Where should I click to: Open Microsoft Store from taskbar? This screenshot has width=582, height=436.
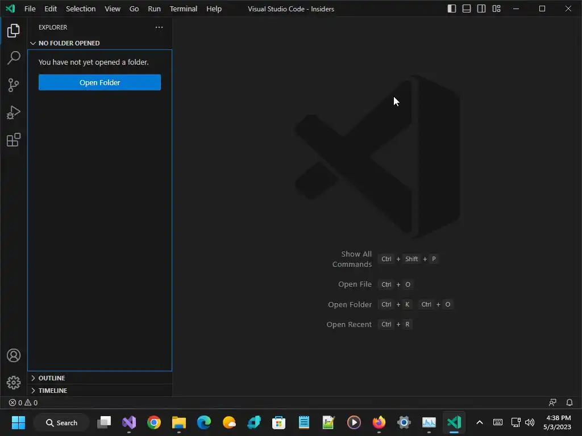(278, 422)
